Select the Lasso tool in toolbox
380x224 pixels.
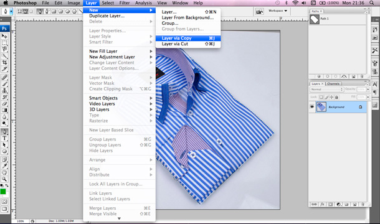coord(4,49)
